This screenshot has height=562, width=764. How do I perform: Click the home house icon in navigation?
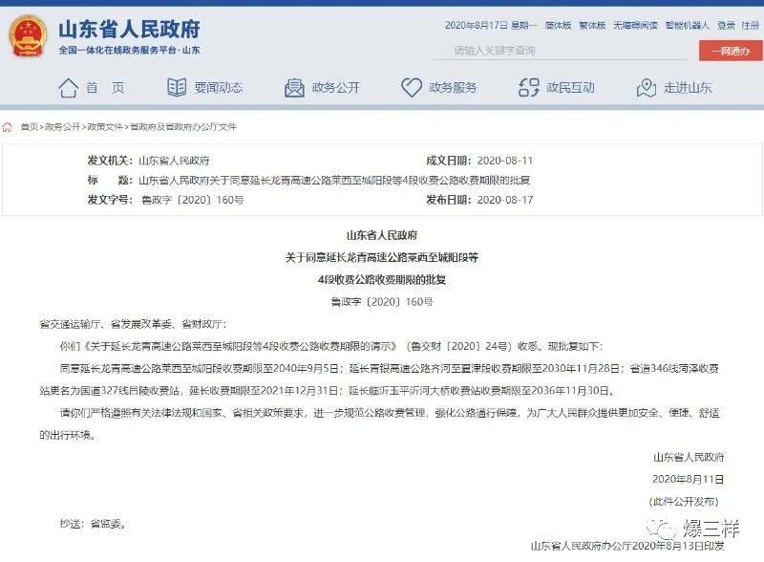pyautogui.click(x=68, y=88)
